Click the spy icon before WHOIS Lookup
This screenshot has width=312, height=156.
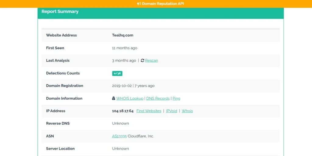pyautogui.click(x=114, y=98)
